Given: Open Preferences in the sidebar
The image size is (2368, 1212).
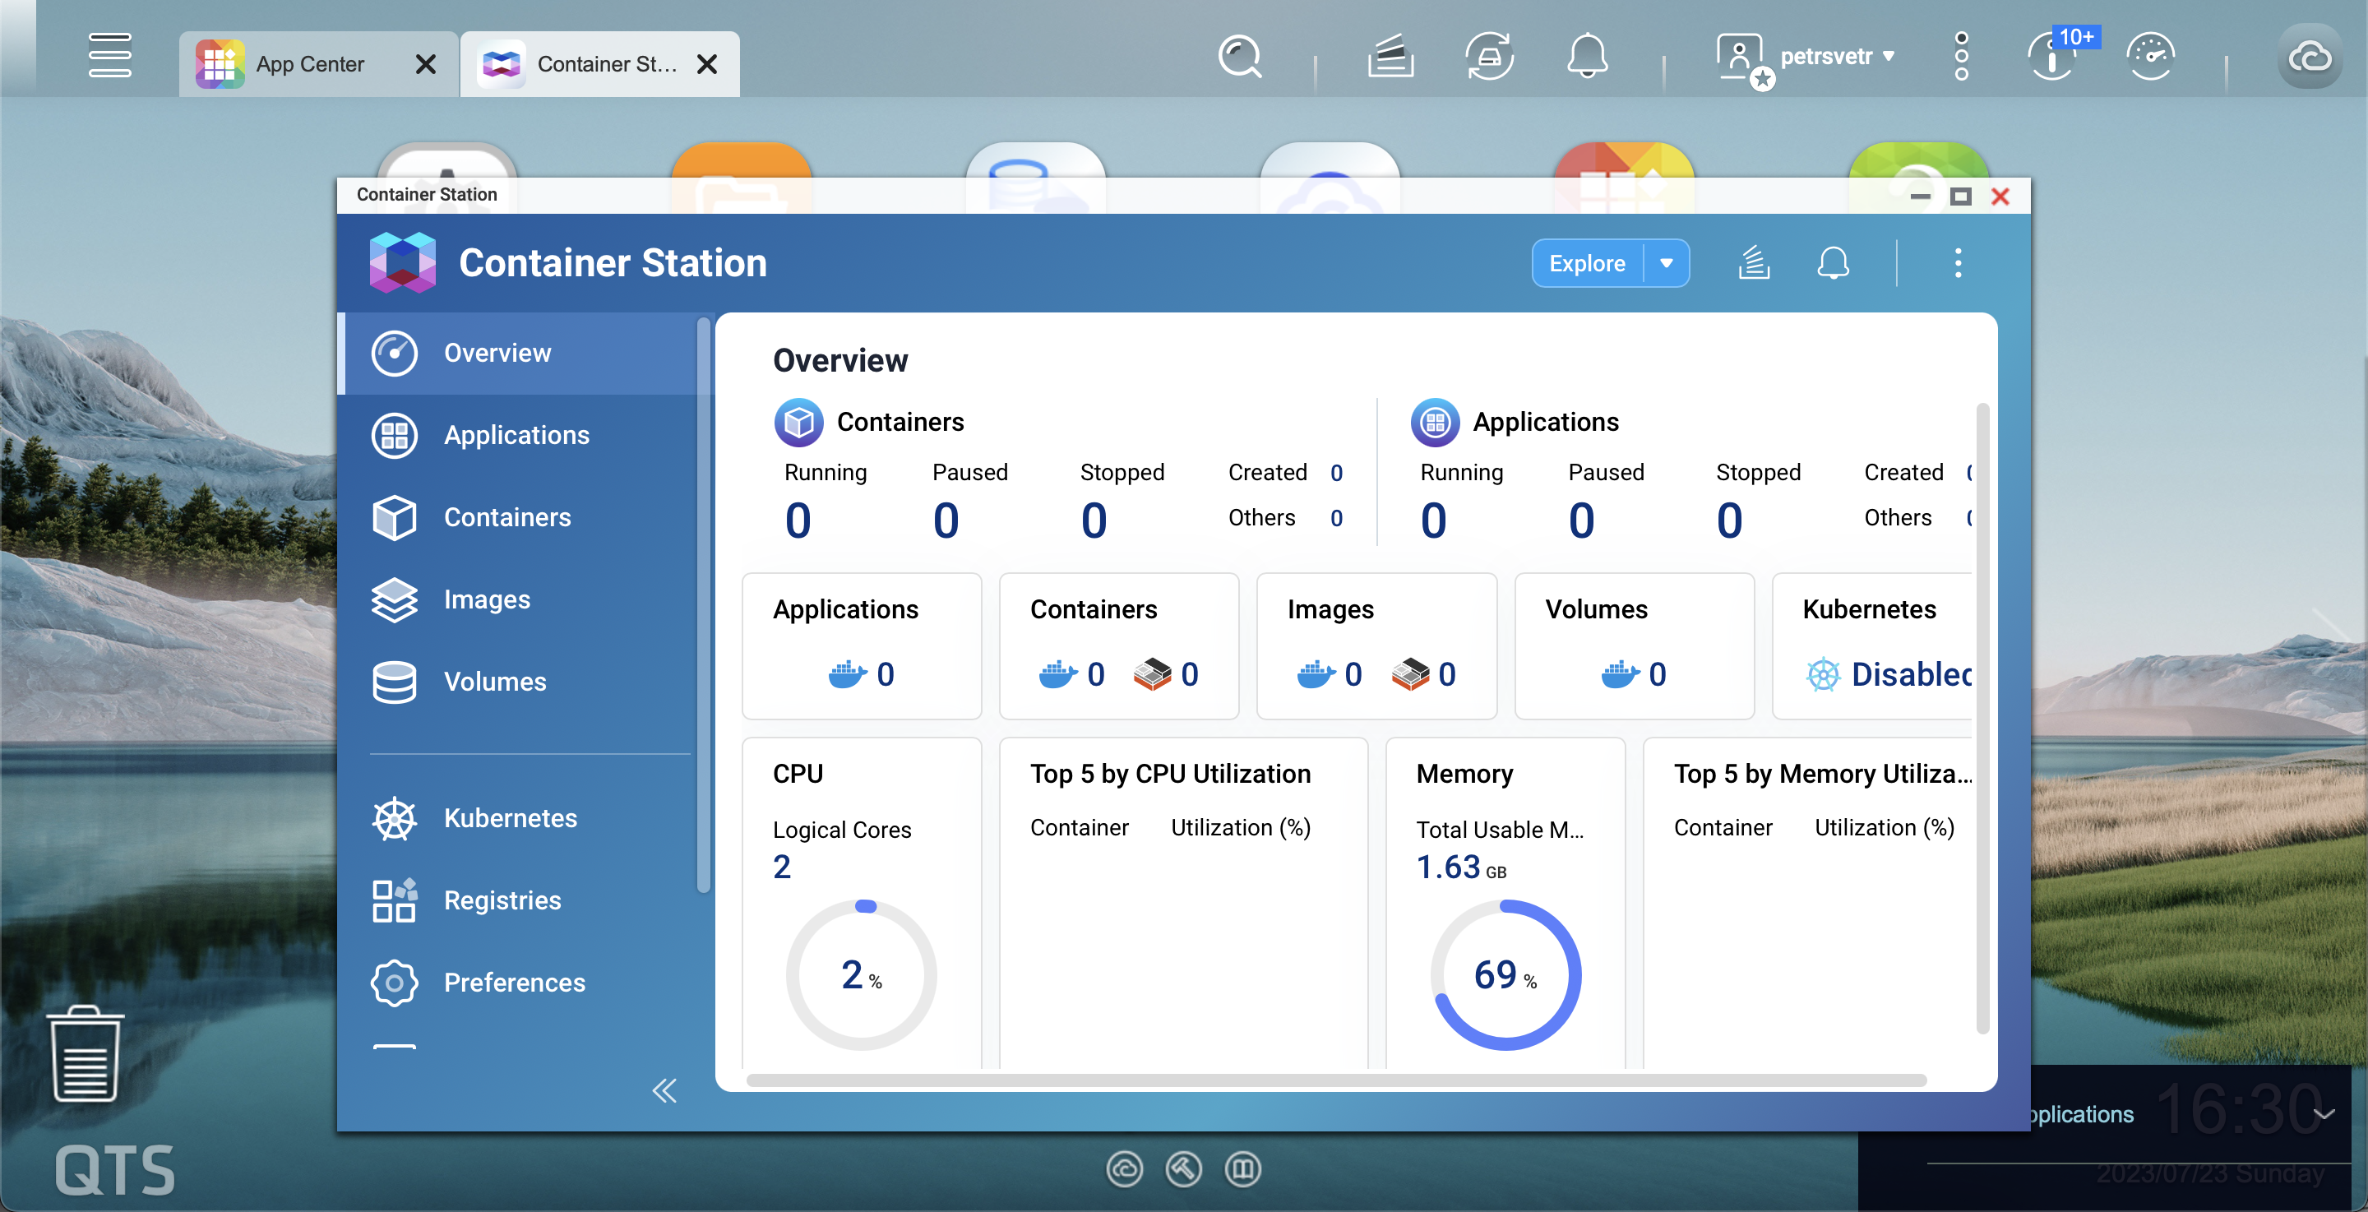Looking at the screenshot, I should coord(513,981).
